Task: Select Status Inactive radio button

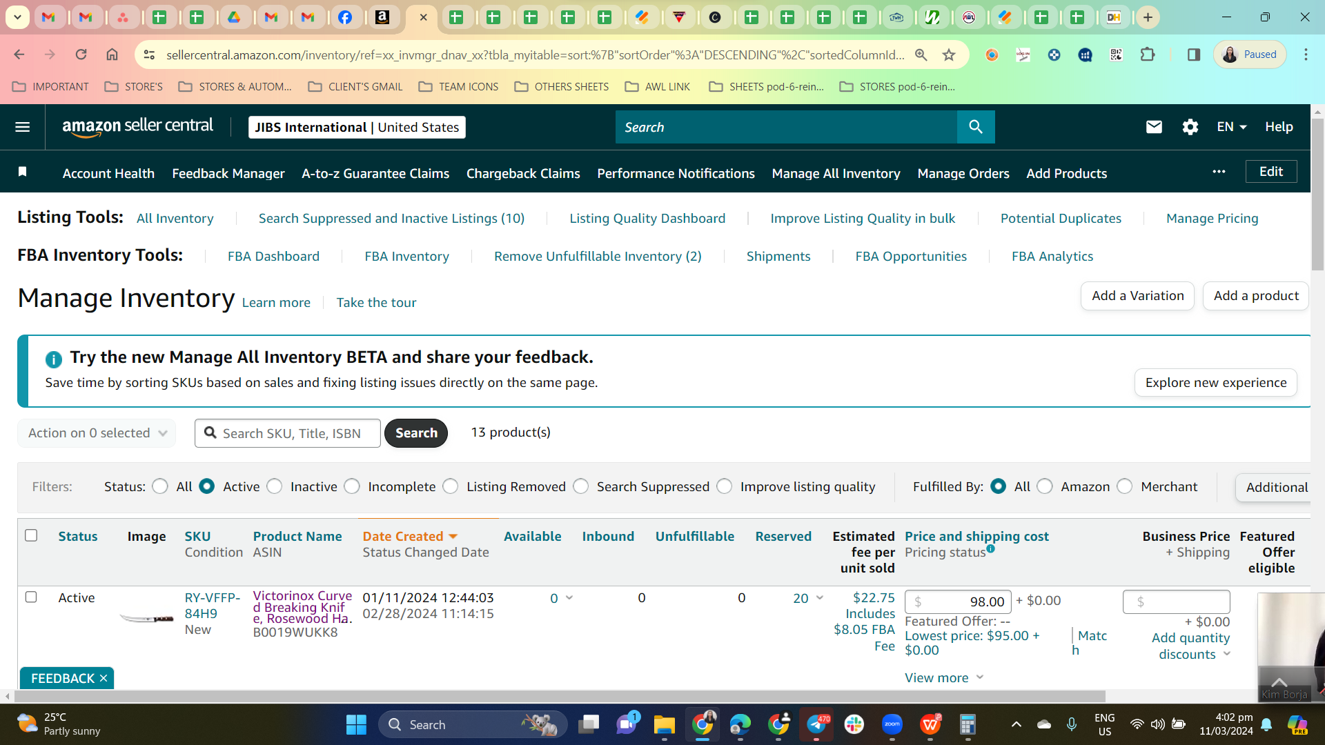Action: click(x=275, y=487)
